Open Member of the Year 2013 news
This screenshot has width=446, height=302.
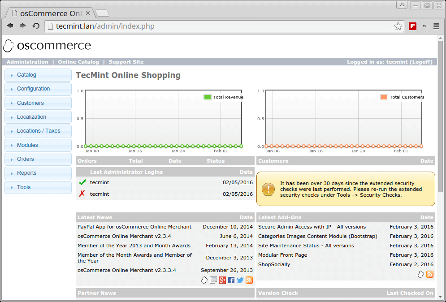pyautogui.click(x=134, y=246)
